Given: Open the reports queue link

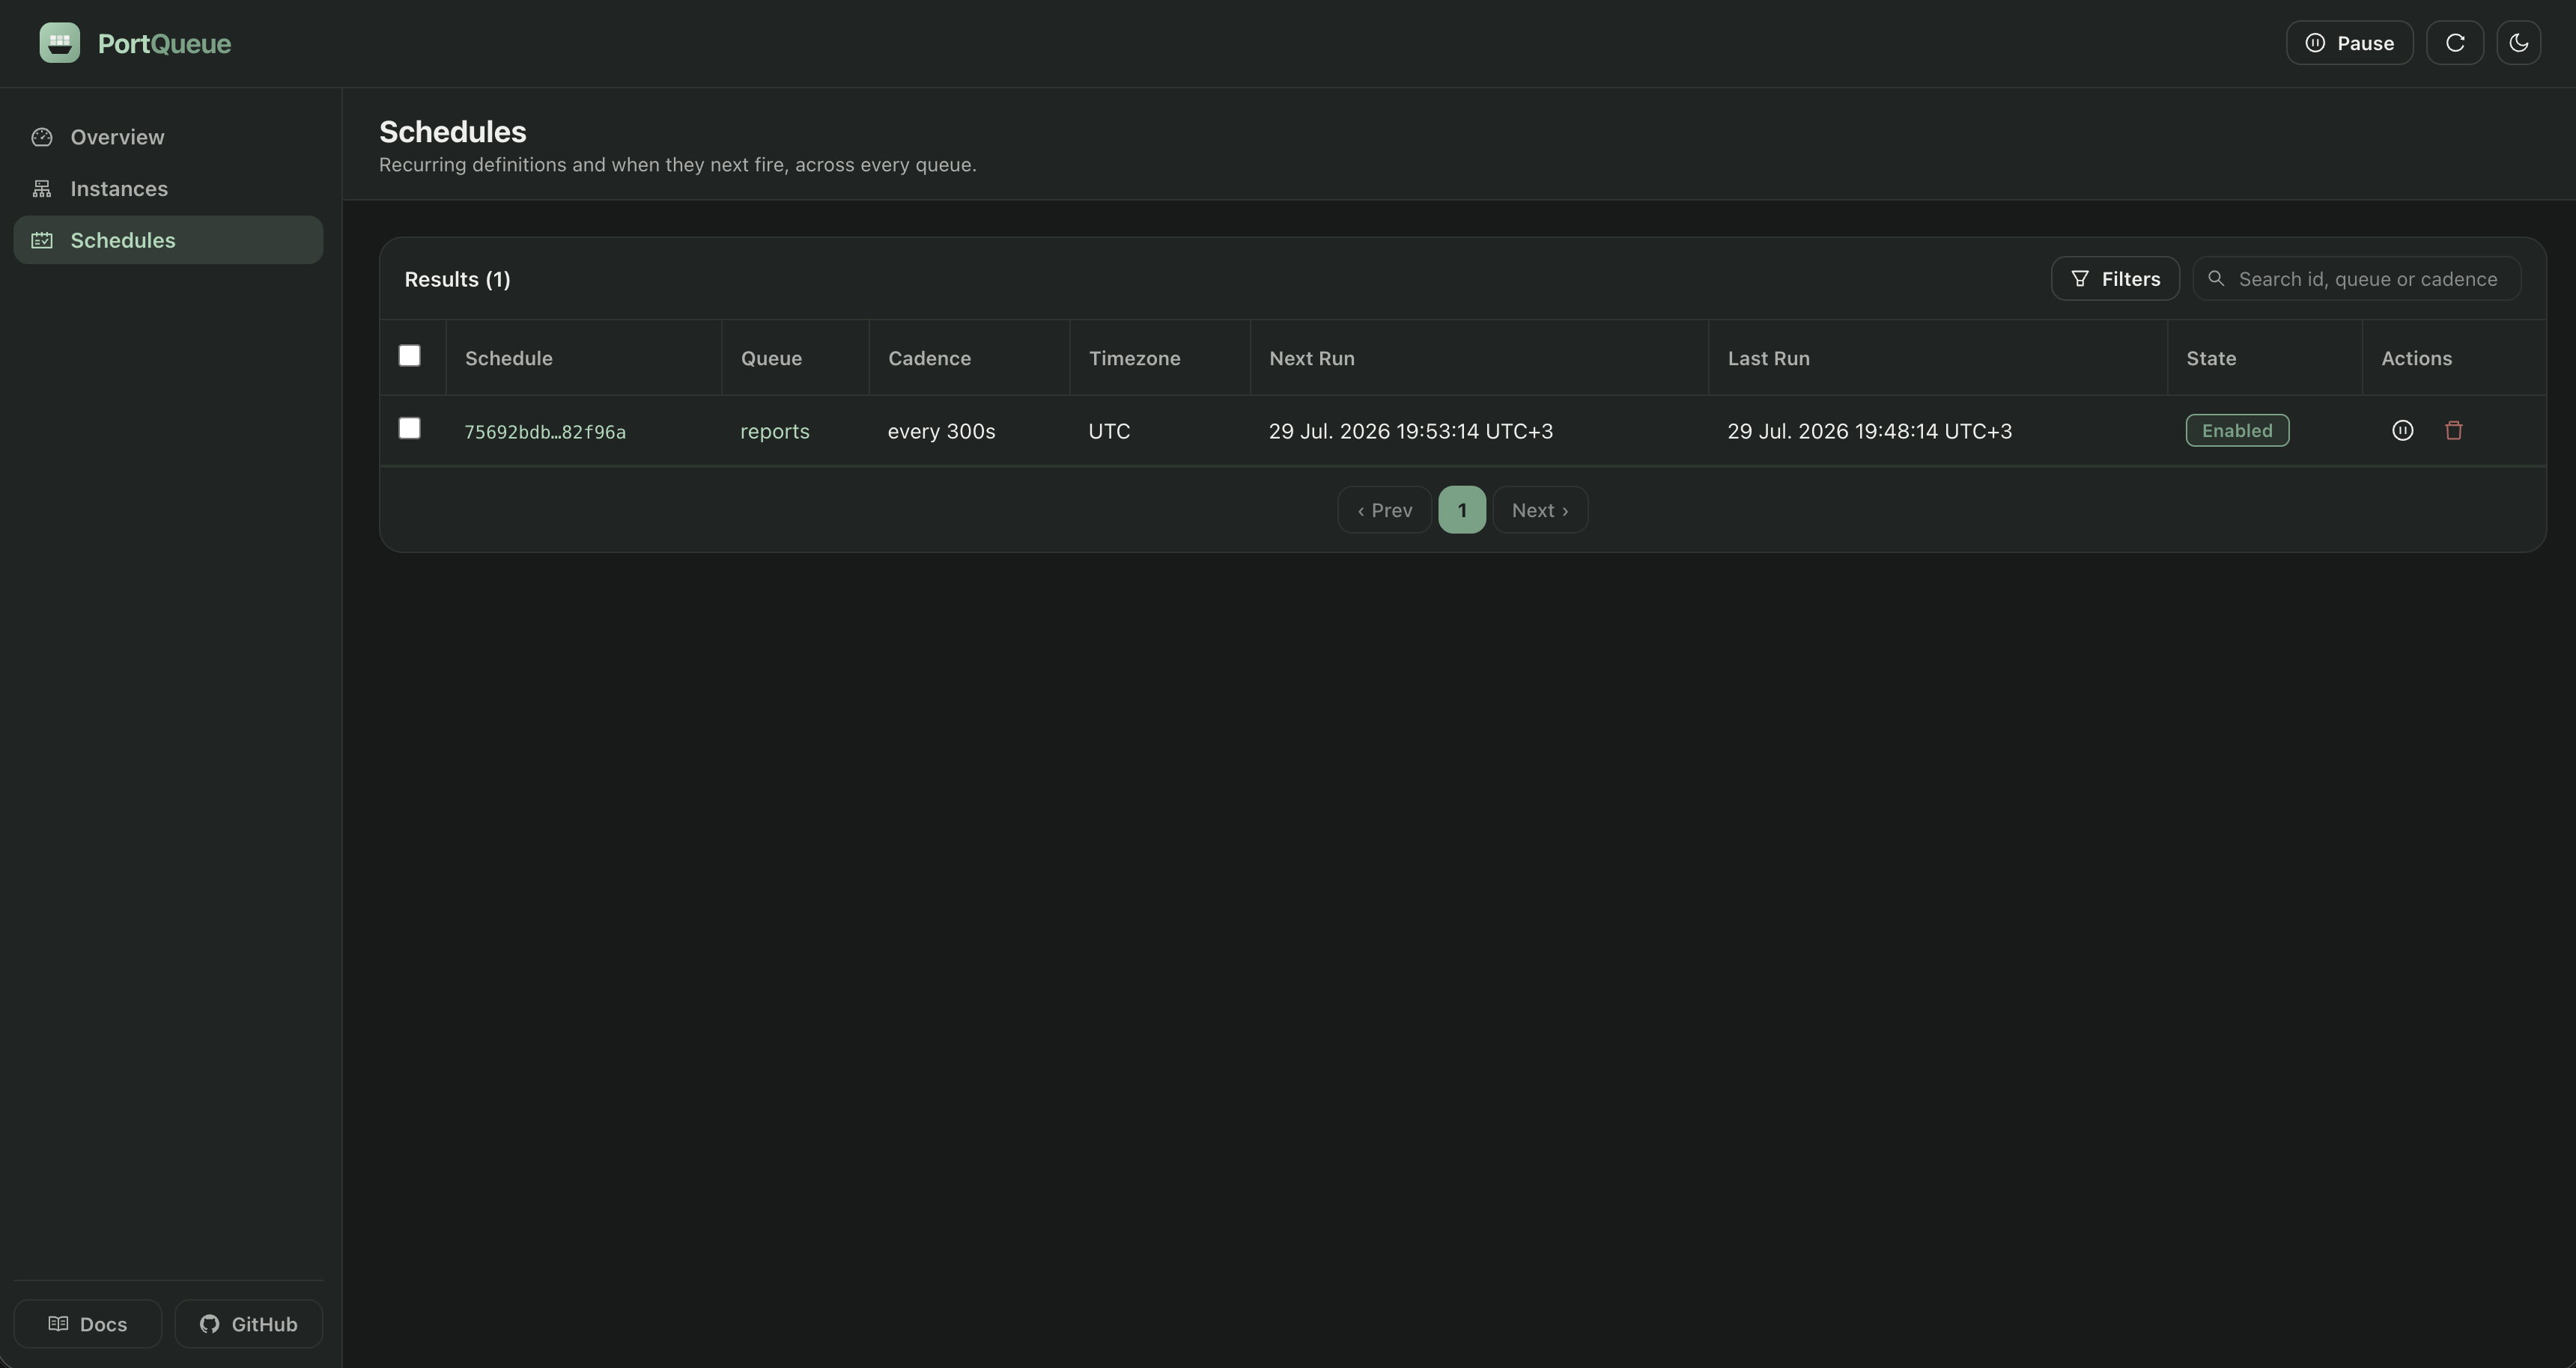Looking at the screenshot, I should click(x=775, y=432).
